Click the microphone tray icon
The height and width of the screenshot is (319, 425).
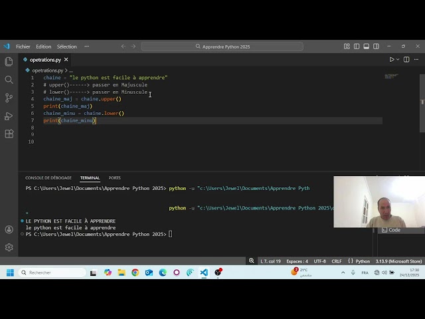(353, 272)
